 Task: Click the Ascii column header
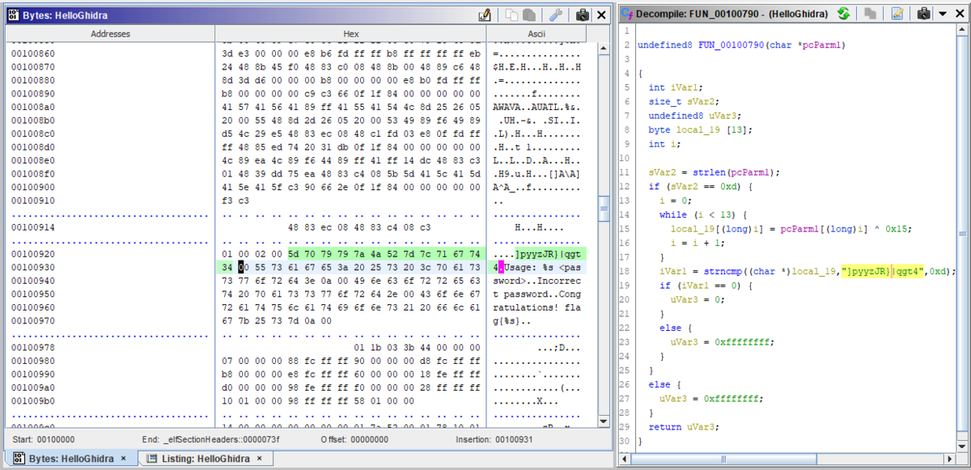coord(536,33)
